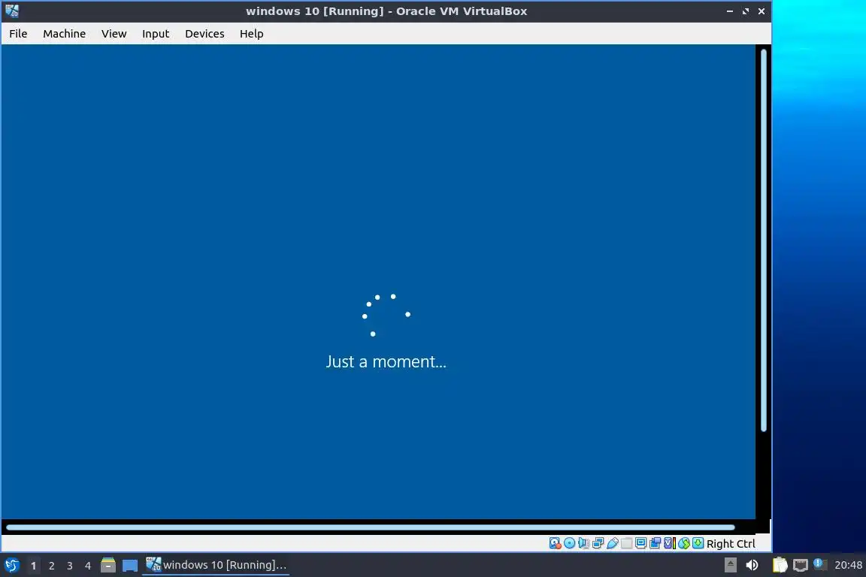Screen dimensions: 866x577
Task: Switch to virtual desktop 4
Action: (88, 566)
